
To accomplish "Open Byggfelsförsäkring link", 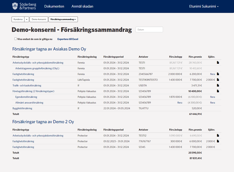I will [x=22, y=108].
